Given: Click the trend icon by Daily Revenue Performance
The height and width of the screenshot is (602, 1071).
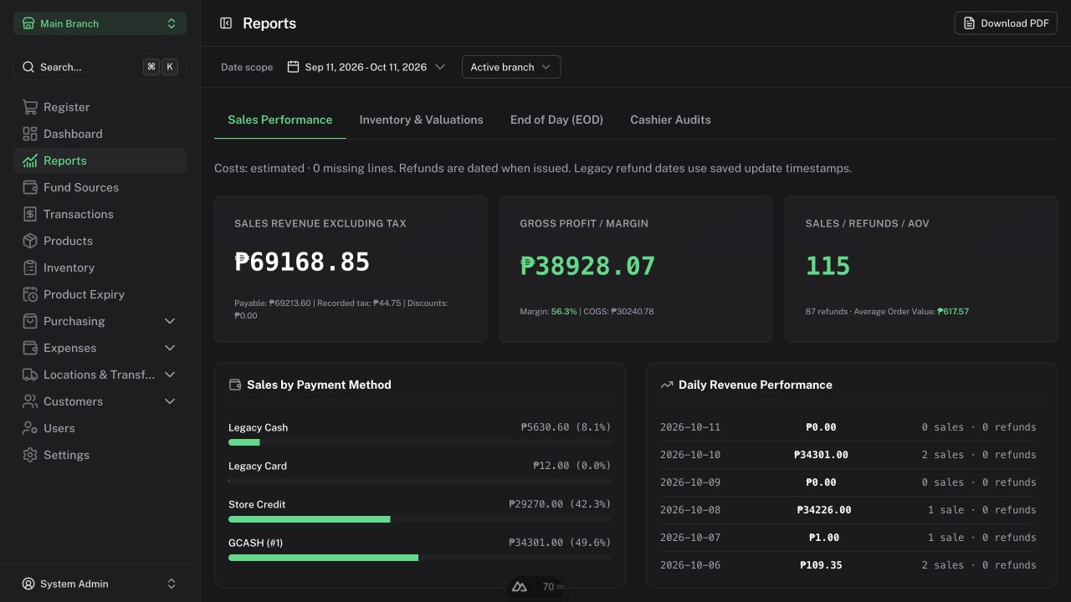Looking at the screenshot, I should (667, 385).
